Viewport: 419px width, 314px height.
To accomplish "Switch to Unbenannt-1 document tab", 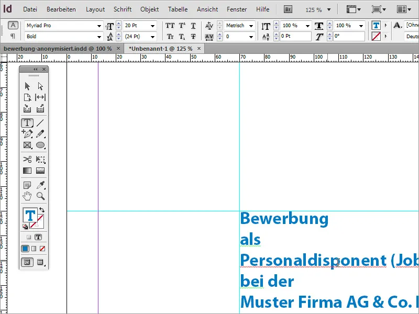I will 160,49.
